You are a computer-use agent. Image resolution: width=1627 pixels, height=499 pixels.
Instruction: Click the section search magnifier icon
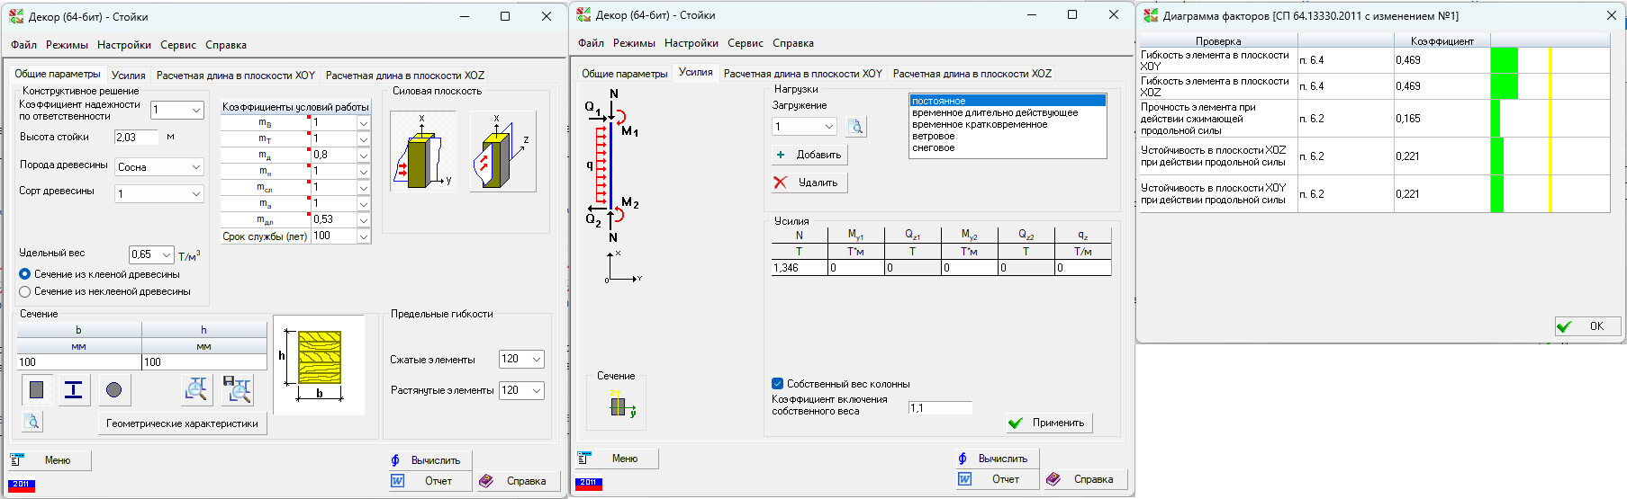[x=196, y=389]
